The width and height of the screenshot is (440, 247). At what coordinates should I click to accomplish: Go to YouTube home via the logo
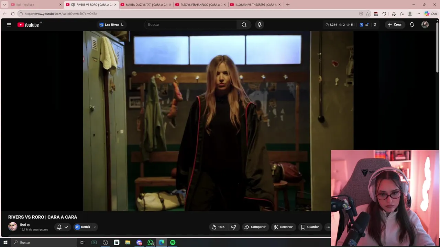28,25
